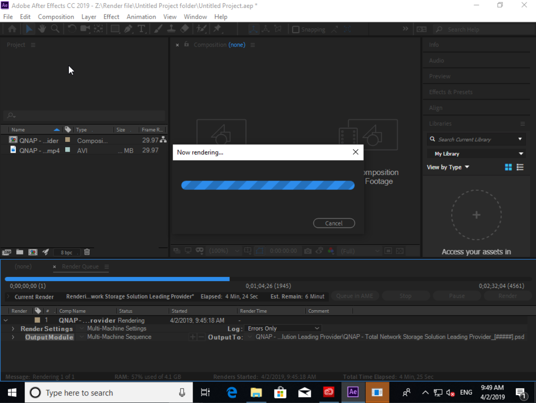The image size is (536, 403).
Task: Select the Puppet Pin tool
Action: point(217,29)
